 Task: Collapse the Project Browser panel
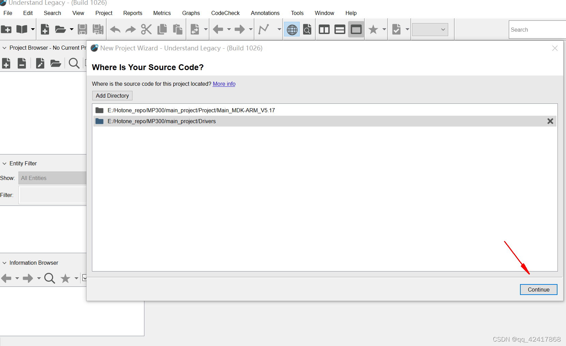[x=4, y=48]
